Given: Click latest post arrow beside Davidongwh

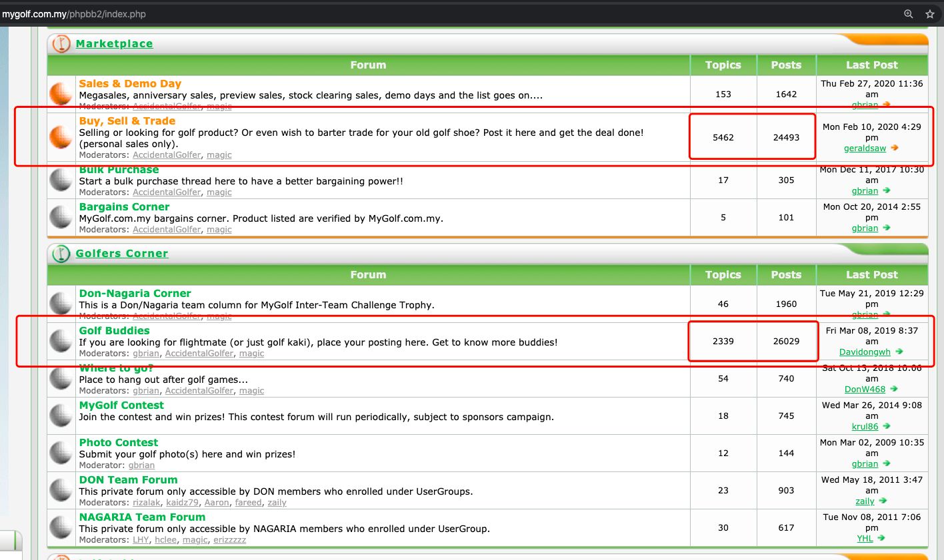Looking at the screenshot, I should [899, 352].
